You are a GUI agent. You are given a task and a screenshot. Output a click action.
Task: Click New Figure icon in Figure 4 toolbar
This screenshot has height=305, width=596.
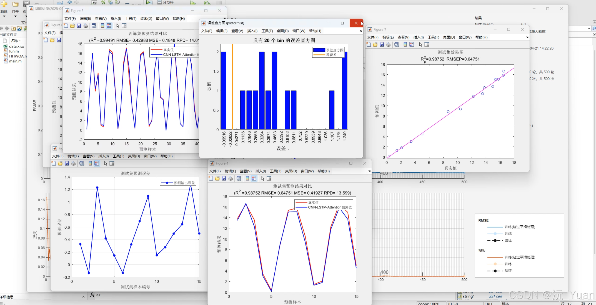tap(211, 178)
